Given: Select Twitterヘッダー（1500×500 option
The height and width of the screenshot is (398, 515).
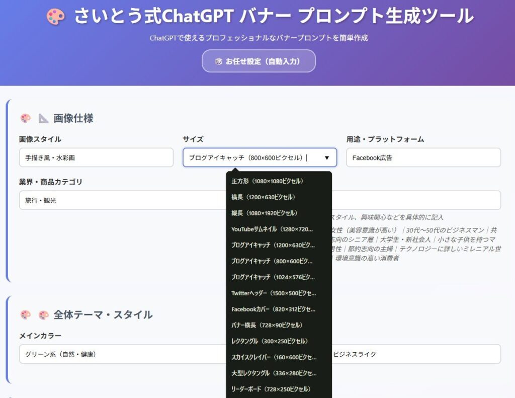Looking at the screenshot, I should [279, 293].
